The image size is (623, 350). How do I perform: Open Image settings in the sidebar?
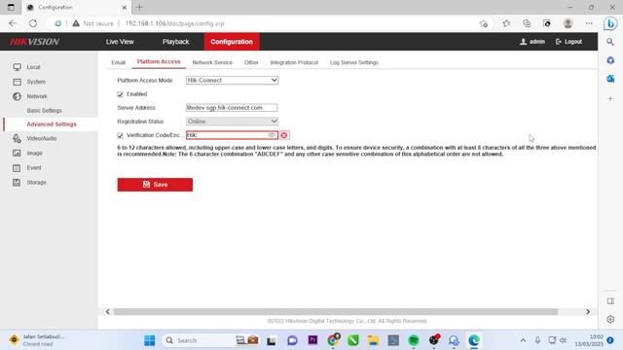tap(35, 154)
